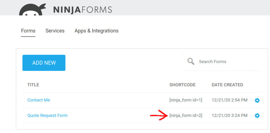Click the red arrow annotation
The image size is (270, 133).
pyautogui.click(x=159, y=115)
